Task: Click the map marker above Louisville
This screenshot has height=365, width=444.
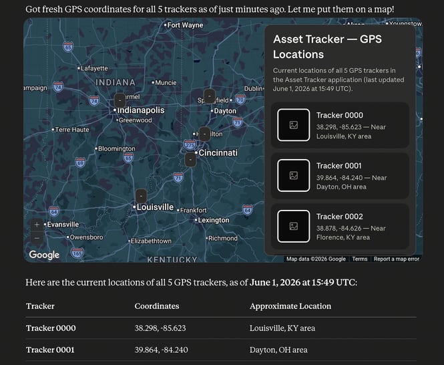Action: pos(141,196)
